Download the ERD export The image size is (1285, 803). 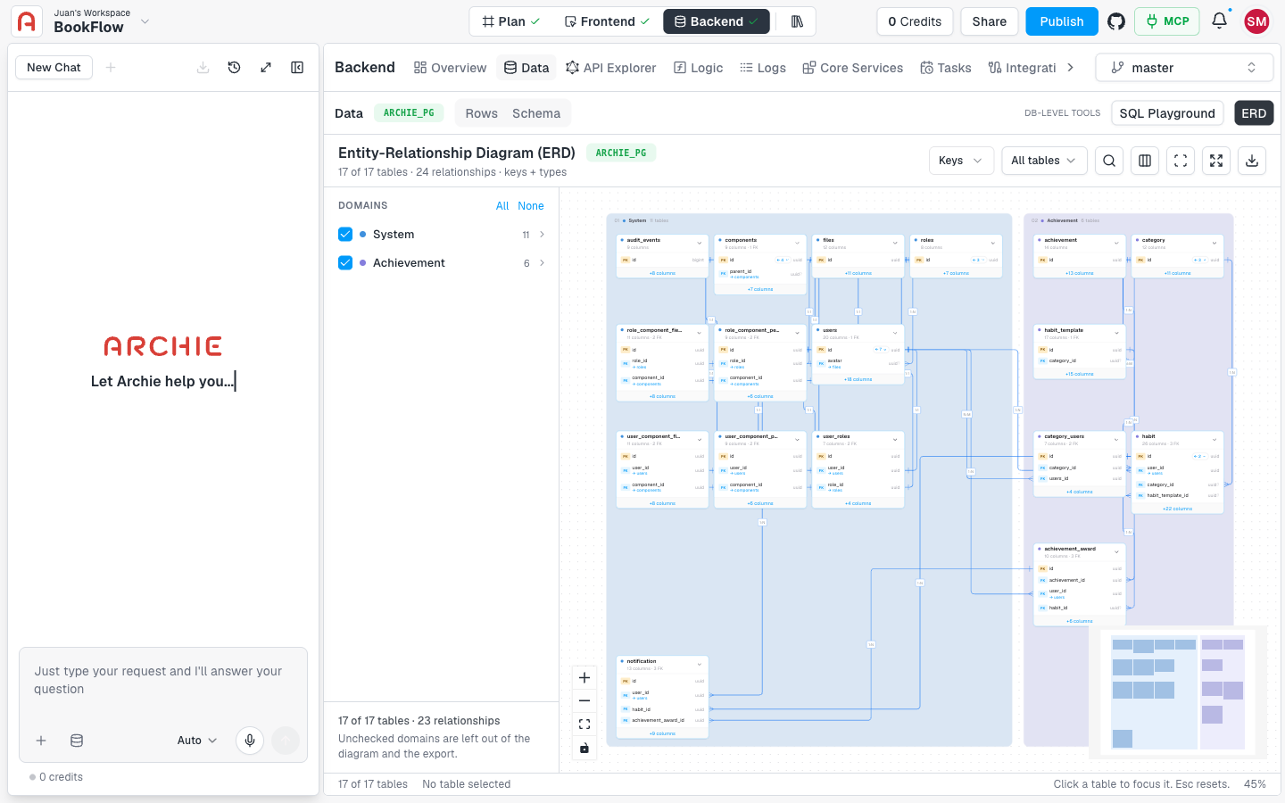point(1252,161)
